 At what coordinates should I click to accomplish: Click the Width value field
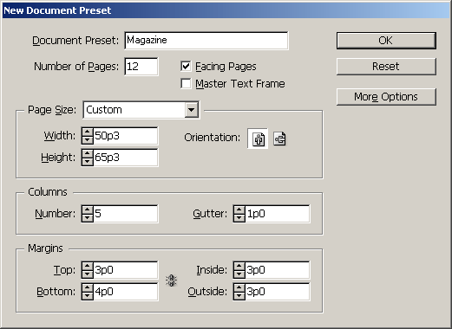[126, 136]
